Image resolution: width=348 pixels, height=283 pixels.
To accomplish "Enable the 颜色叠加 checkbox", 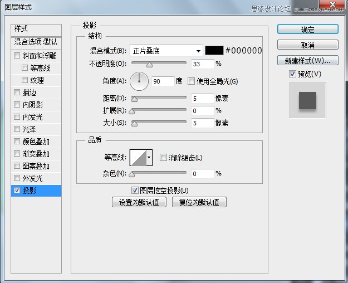I will [x=17, y=141].
